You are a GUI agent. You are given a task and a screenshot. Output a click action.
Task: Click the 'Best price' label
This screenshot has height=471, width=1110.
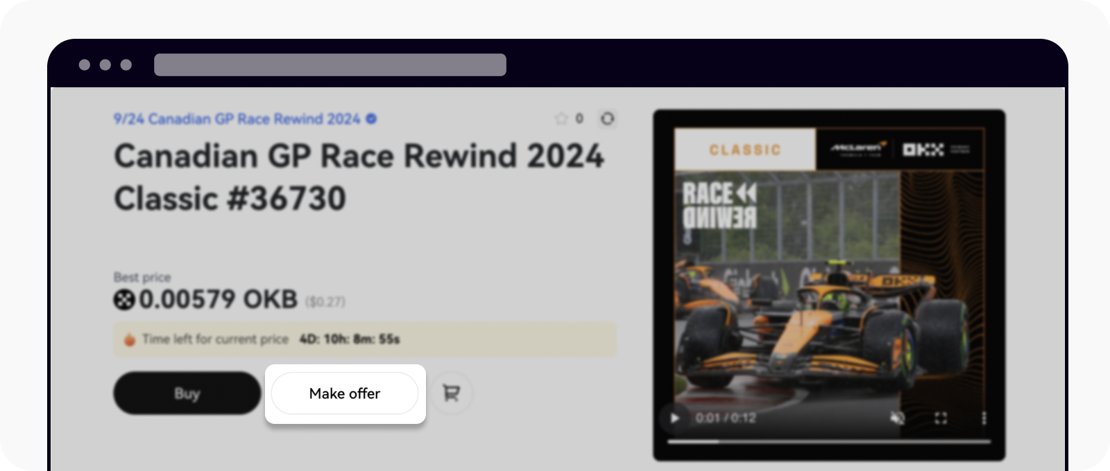(142, 277)
